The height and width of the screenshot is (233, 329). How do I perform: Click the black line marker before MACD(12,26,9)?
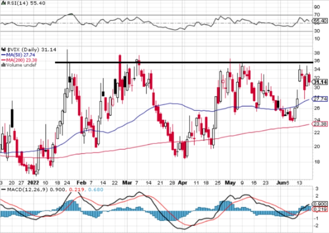tap(3, 190)
